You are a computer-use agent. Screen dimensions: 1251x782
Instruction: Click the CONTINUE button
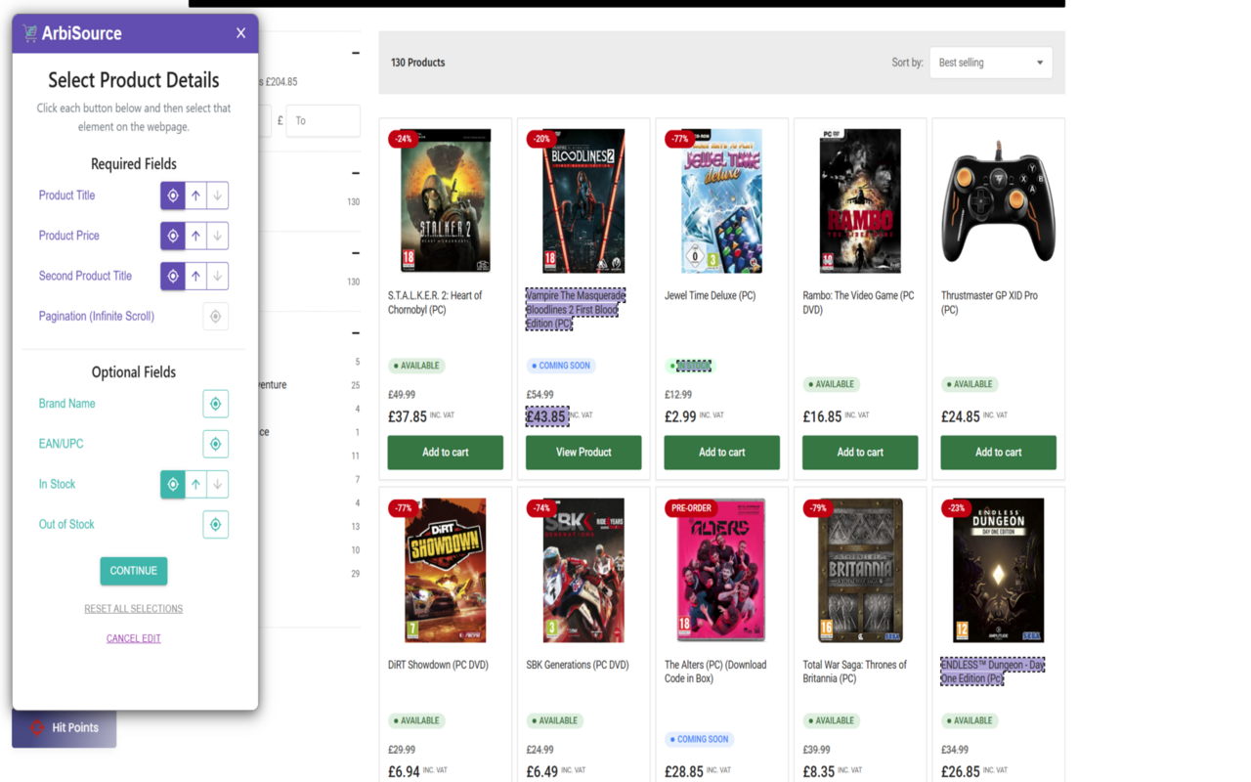133,571
